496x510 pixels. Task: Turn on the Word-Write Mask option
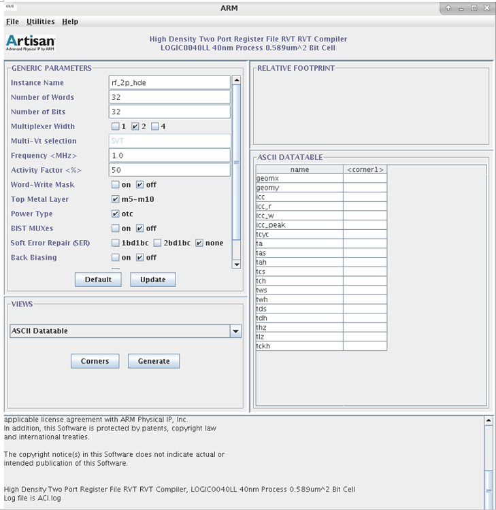pyautogui.click(x=116, y=185)
